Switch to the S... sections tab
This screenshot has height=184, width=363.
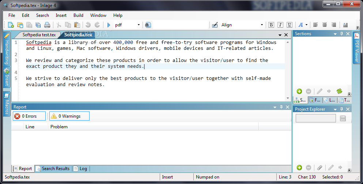300,100
